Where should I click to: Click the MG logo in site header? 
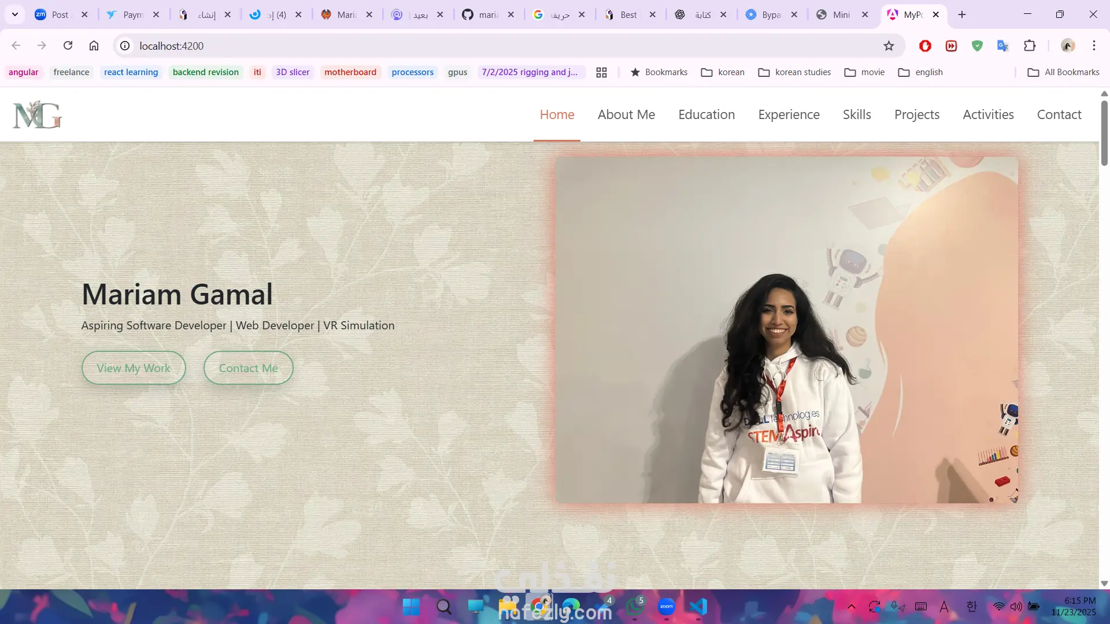(x=38, y=114)
